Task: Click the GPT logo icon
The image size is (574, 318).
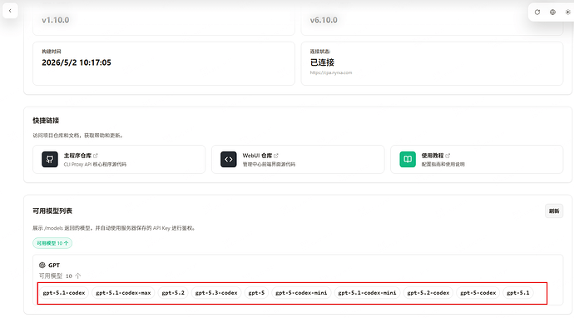Action: coord(42,265)
